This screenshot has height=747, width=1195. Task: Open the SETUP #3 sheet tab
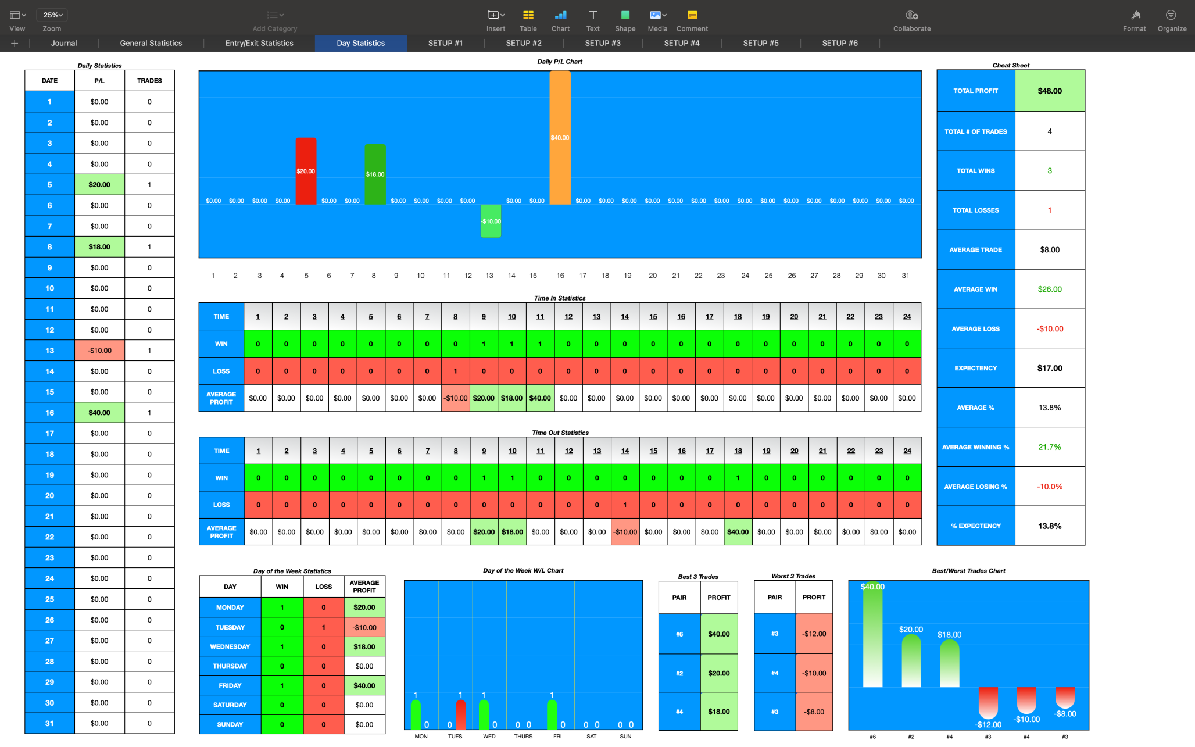(x=603, y=43)
